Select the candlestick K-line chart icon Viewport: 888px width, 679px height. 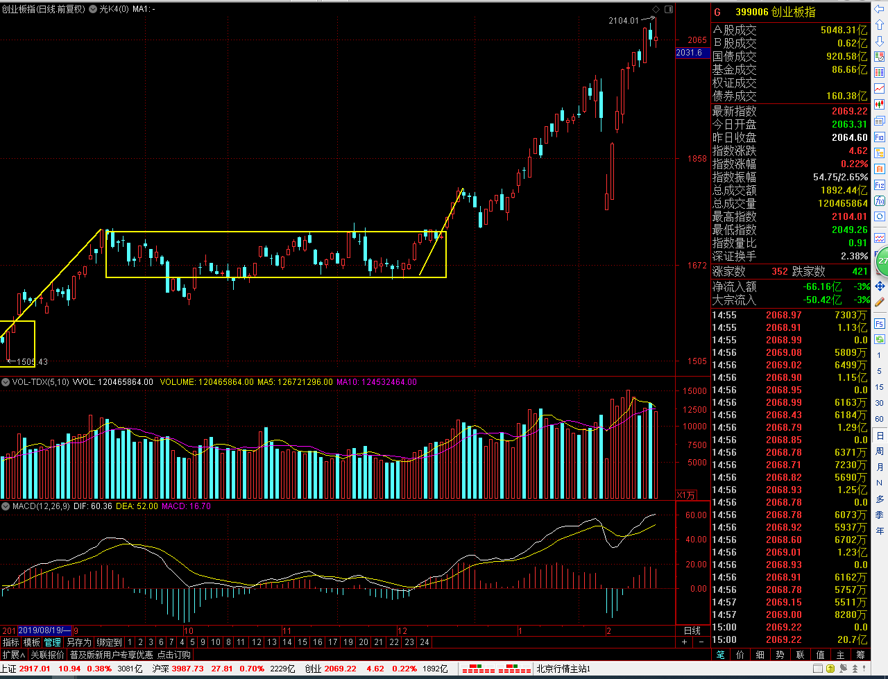[879, 103]
